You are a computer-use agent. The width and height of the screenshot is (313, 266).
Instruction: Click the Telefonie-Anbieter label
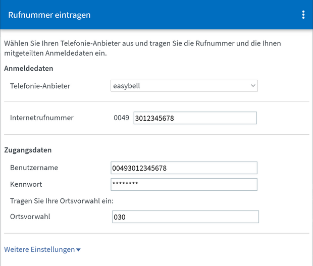pos(40,86)
